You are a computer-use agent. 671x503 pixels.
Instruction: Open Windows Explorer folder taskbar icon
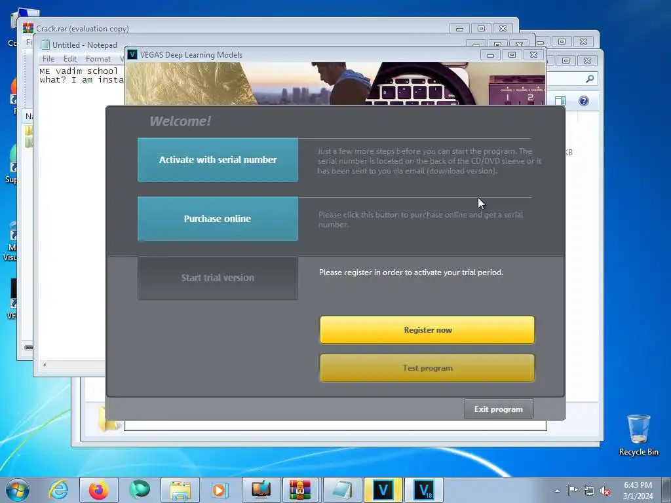point(180,490)
